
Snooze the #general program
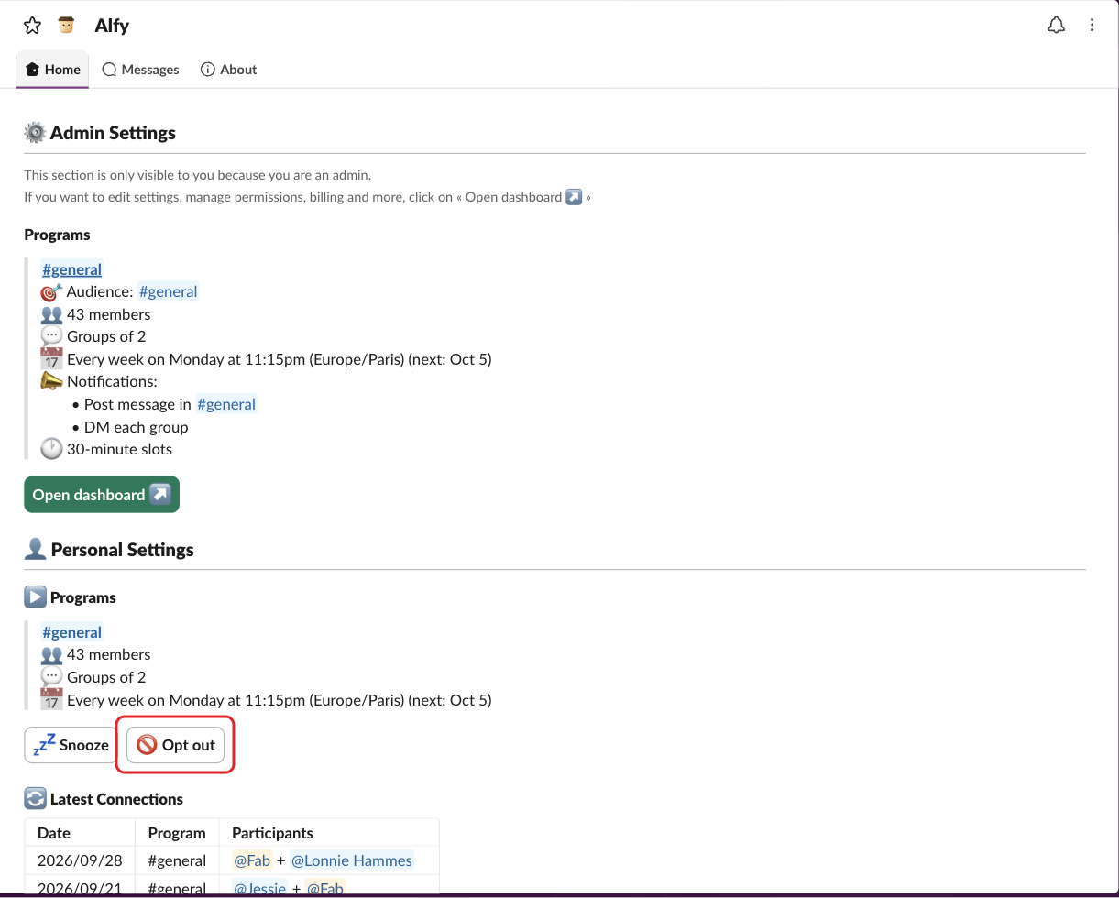(71, 745)
